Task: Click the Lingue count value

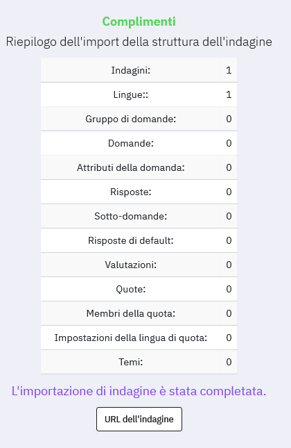Action: click(229, 94)
